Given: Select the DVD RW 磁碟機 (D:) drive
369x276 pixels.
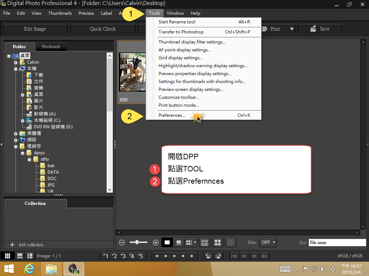Looking at the screenshot, I should (53, 127).
